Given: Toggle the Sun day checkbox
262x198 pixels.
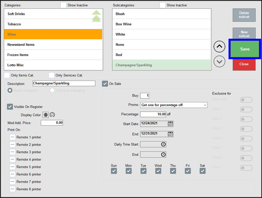Looking at the screenshot, I should point(114,171).
